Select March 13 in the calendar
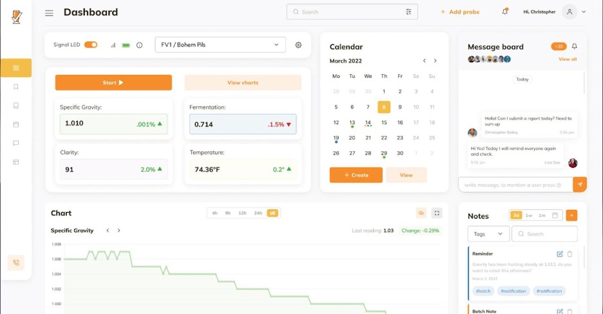This screenshot has height=314, width=603. point(352,123)
